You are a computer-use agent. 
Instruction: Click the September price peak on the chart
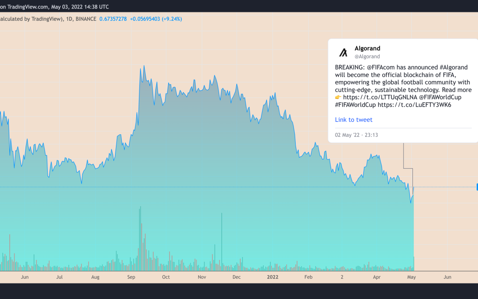144,66
